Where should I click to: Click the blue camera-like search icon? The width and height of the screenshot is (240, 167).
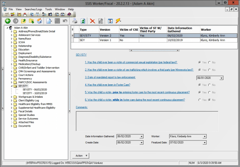pos(50,14)
